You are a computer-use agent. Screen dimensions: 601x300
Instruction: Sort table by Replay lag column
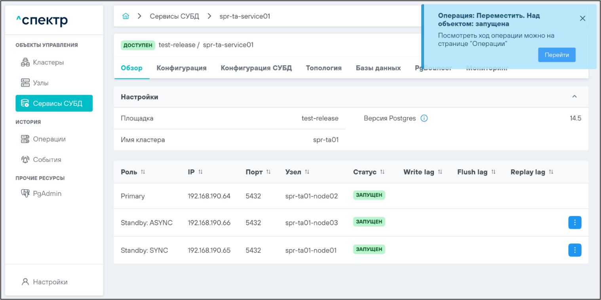551,172
